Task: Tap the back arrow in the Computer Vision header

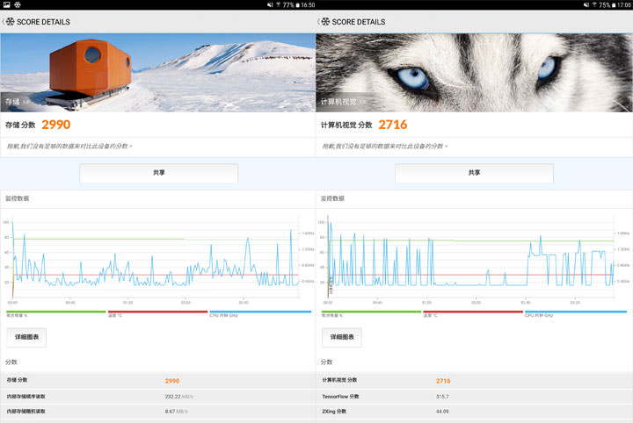Action: 319,21
